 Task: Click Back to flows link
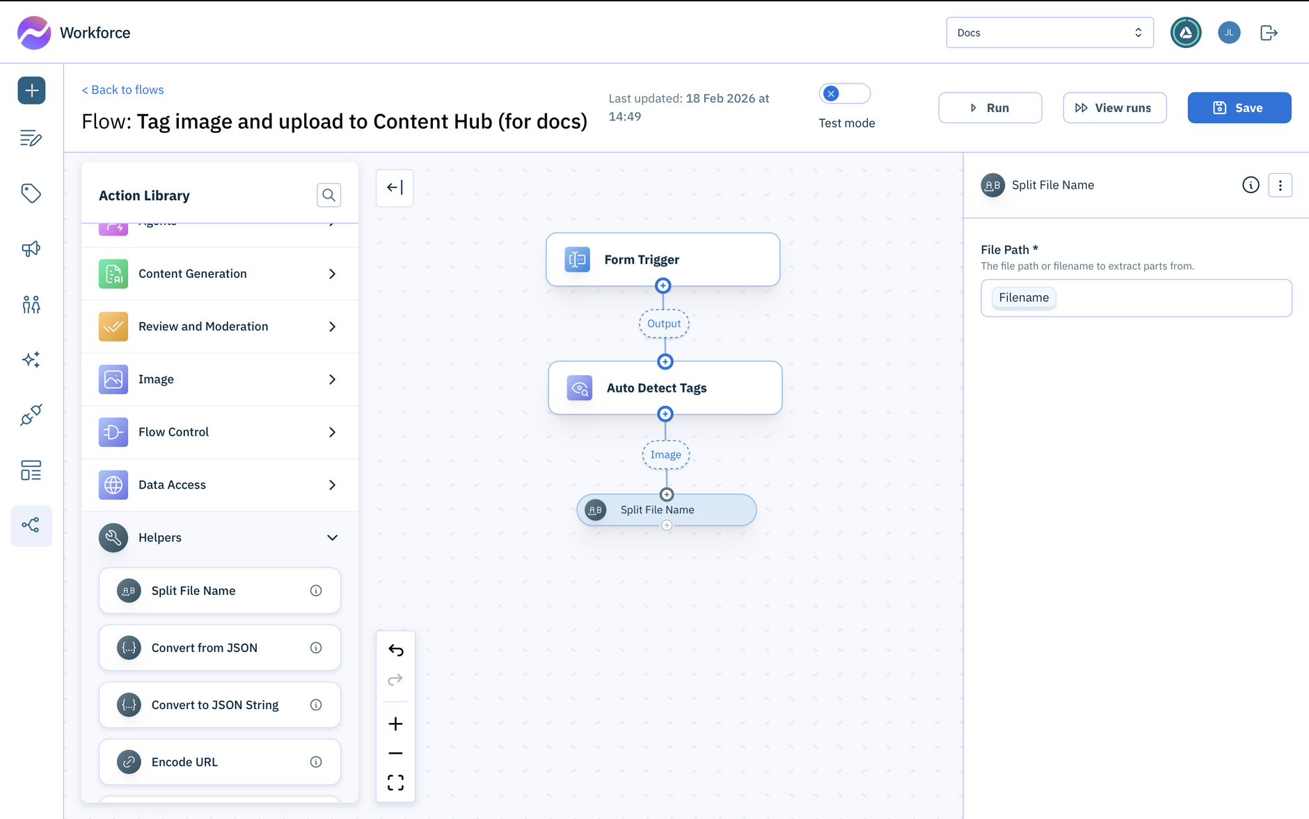(x=122, y=90)
